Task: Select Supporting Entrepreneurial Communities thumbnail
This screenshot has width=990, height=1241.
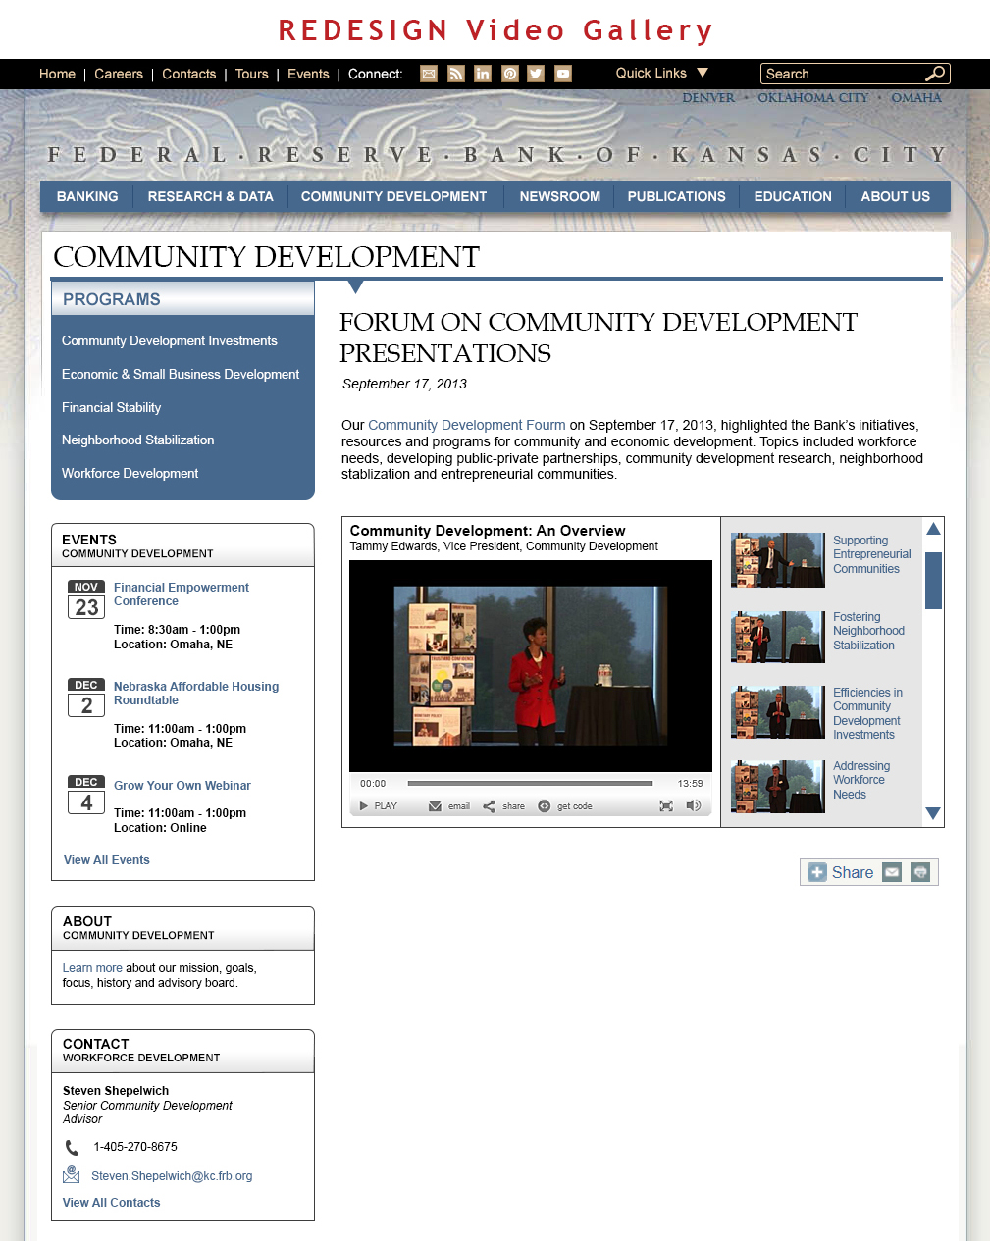Action: point(778,560)
